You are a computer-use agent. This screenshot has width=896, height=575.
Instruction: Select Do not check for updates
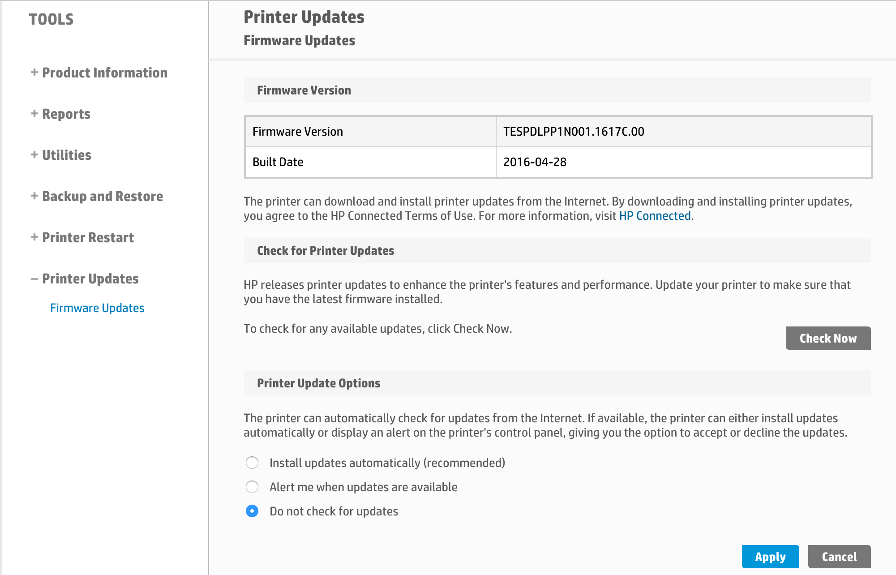click(252, 511)
